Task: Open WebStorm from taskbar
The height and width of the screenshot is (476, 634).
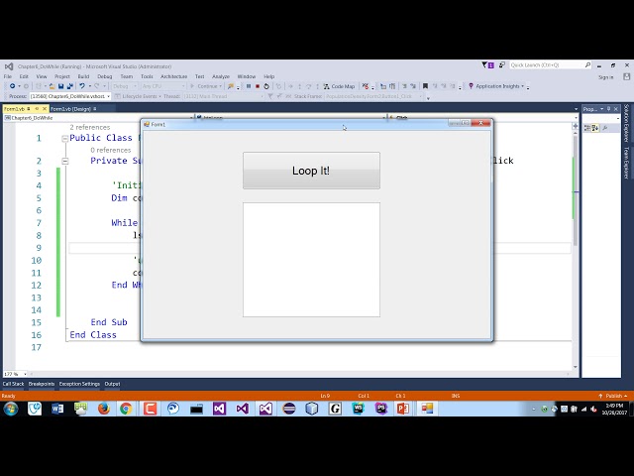Action: pyautogui.click(x=358, y=409)
